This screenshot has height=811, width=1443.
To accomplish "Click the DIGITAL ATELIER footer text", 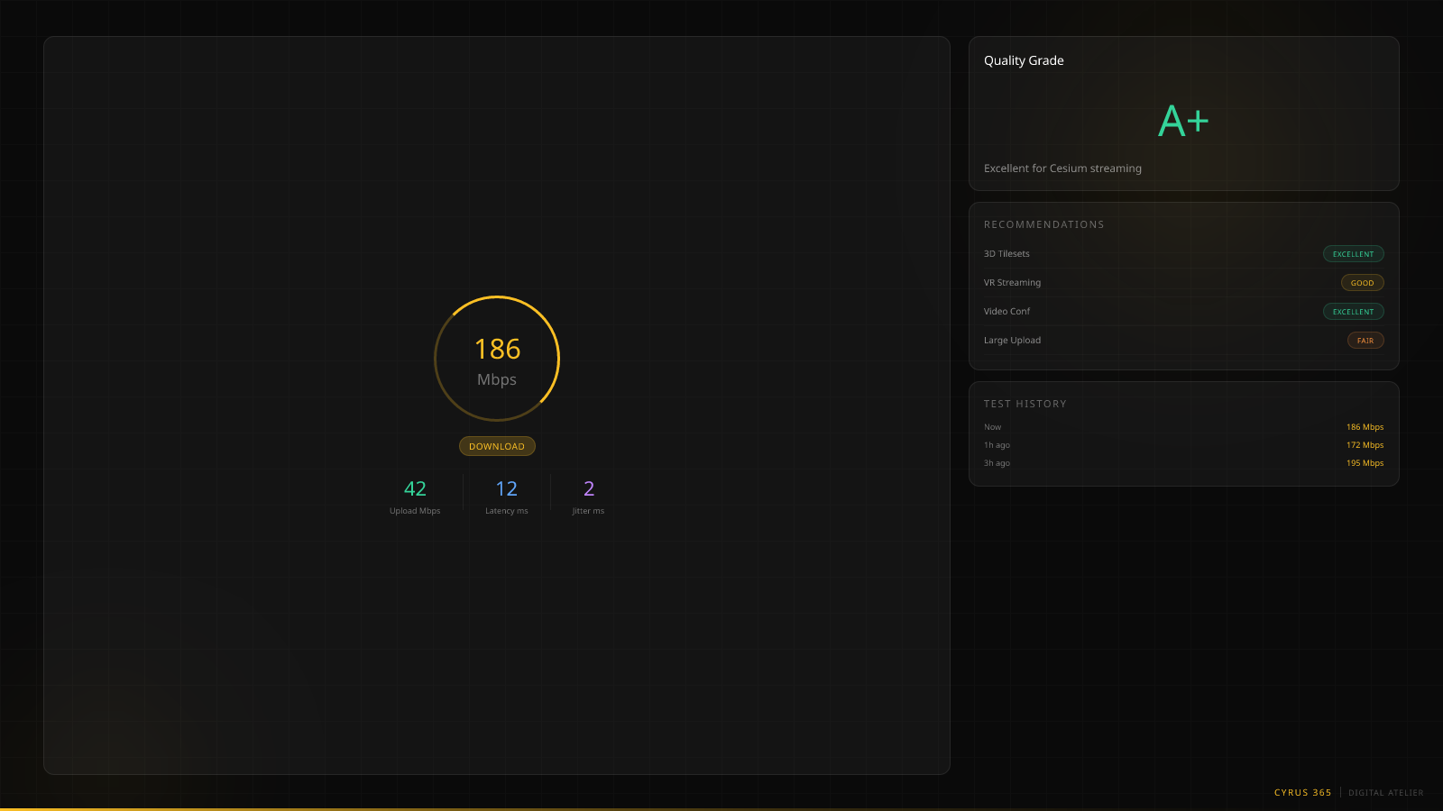I will click(x=1385, y=793).
